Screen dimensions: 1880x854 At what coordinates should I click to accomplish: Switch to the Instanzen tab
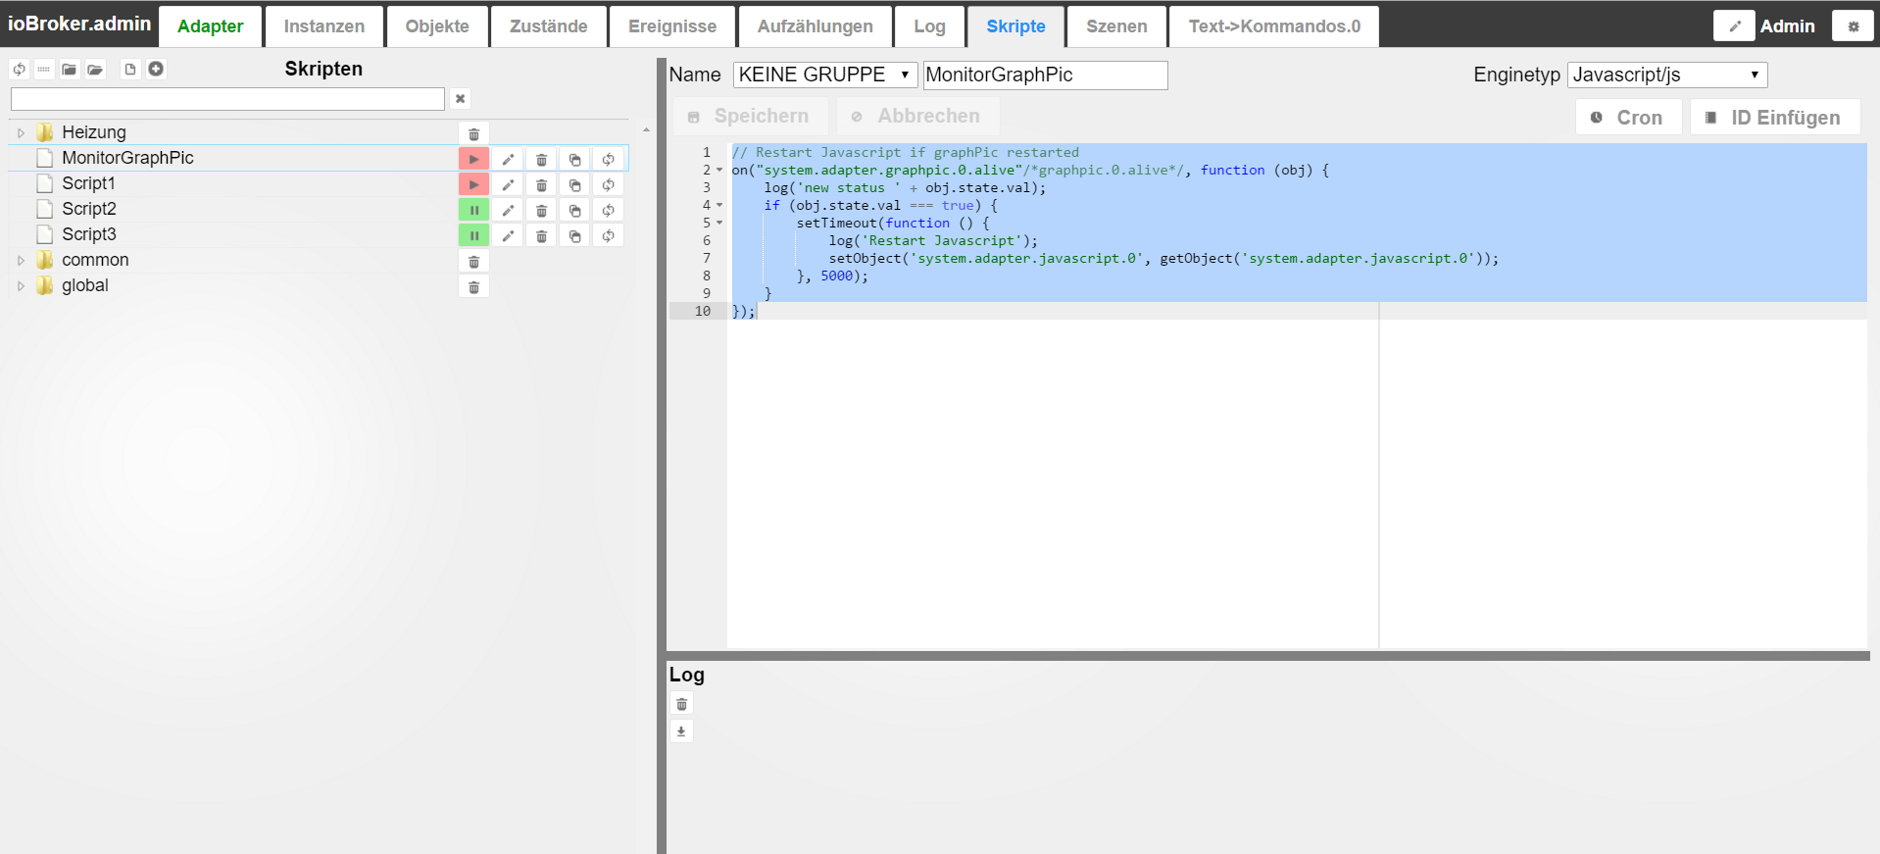(324, 26)
